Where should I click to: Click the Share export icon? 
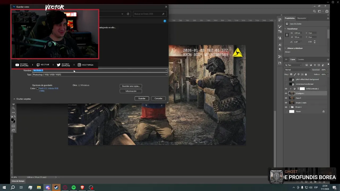click(x=327, y=11)
